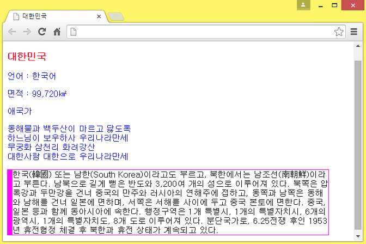
Task: Open the home page via the house icon
Action: pyautogui.click(x=57, y=32)
